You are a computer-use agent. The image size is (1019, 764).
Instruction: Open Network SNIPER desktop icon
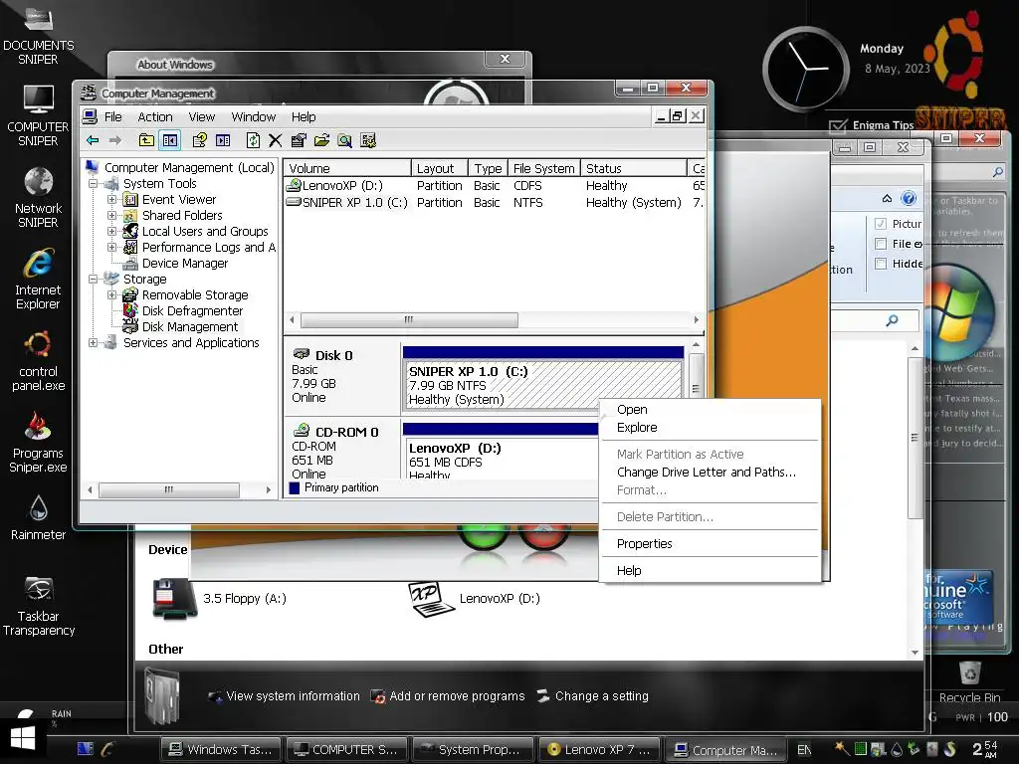click(39, 198)
